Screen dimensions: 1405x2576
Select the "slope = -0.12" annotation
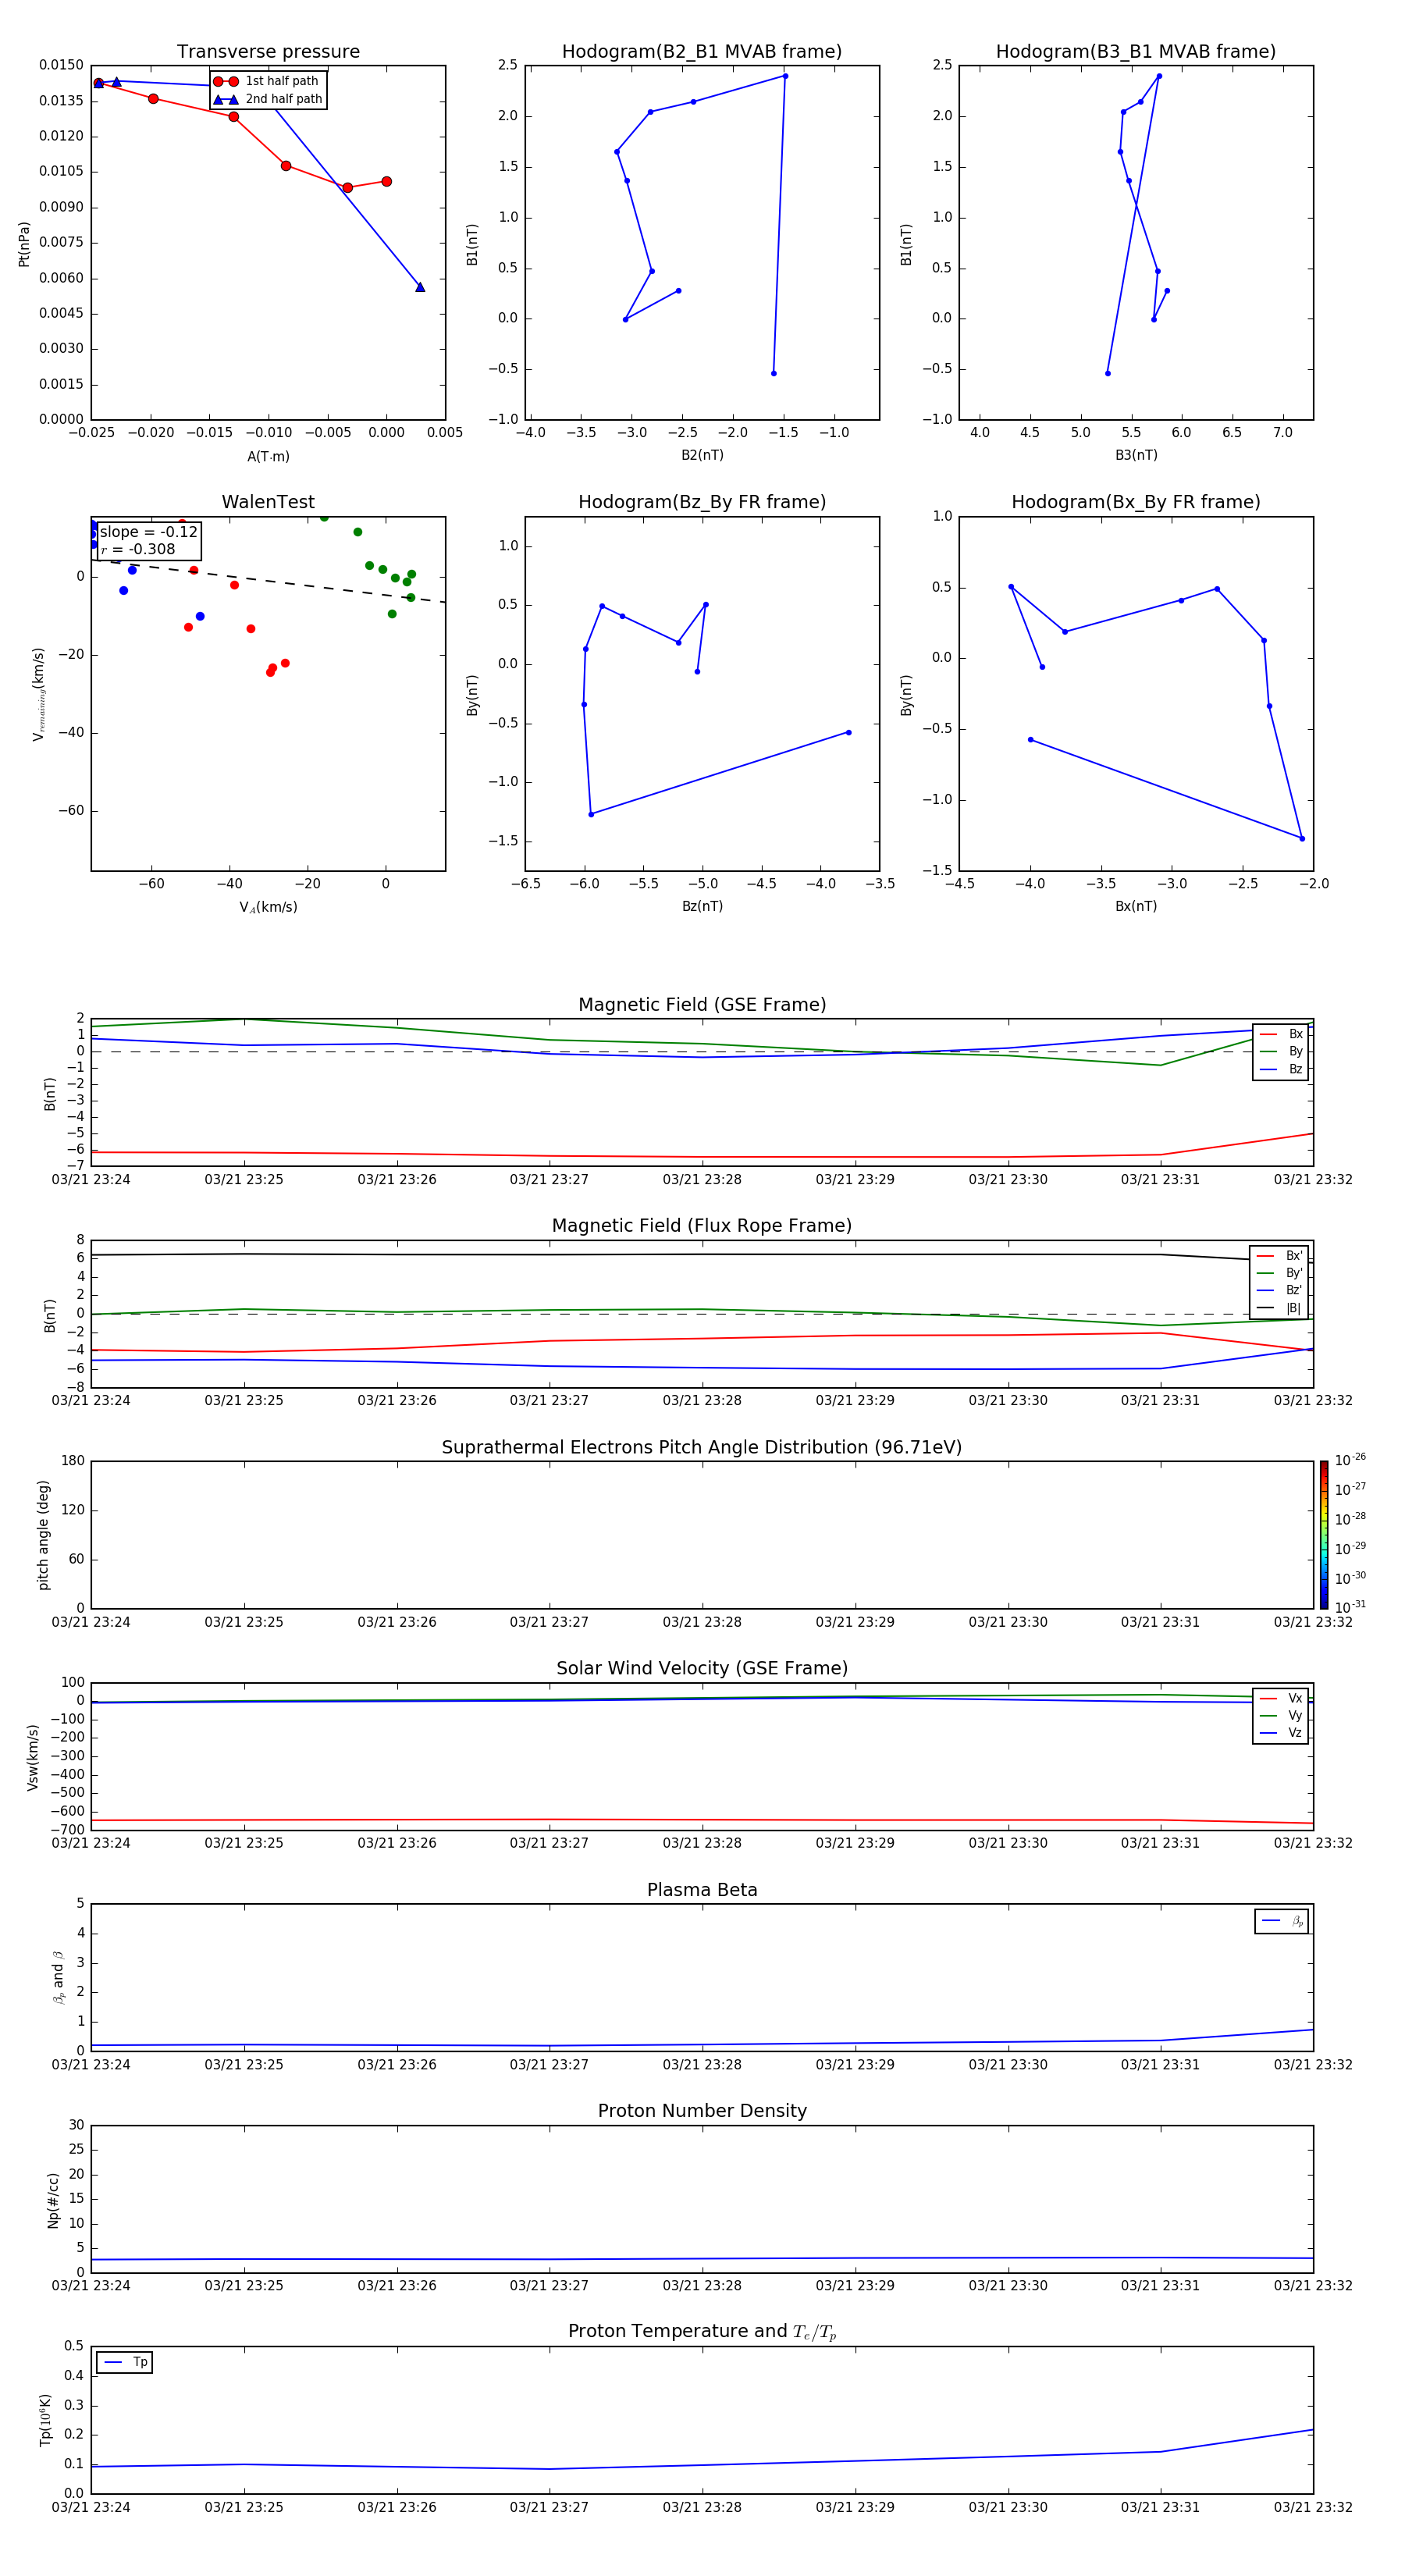point(149,532)
